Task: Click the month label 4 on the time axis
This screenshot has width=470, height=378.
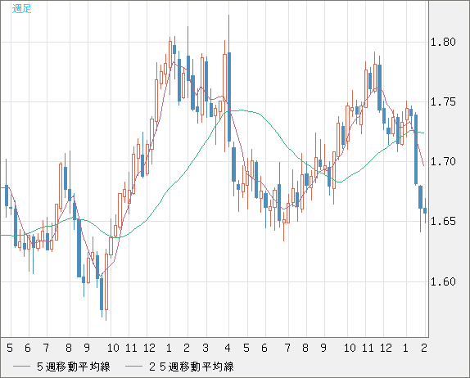Action: (x=228, y=348)
